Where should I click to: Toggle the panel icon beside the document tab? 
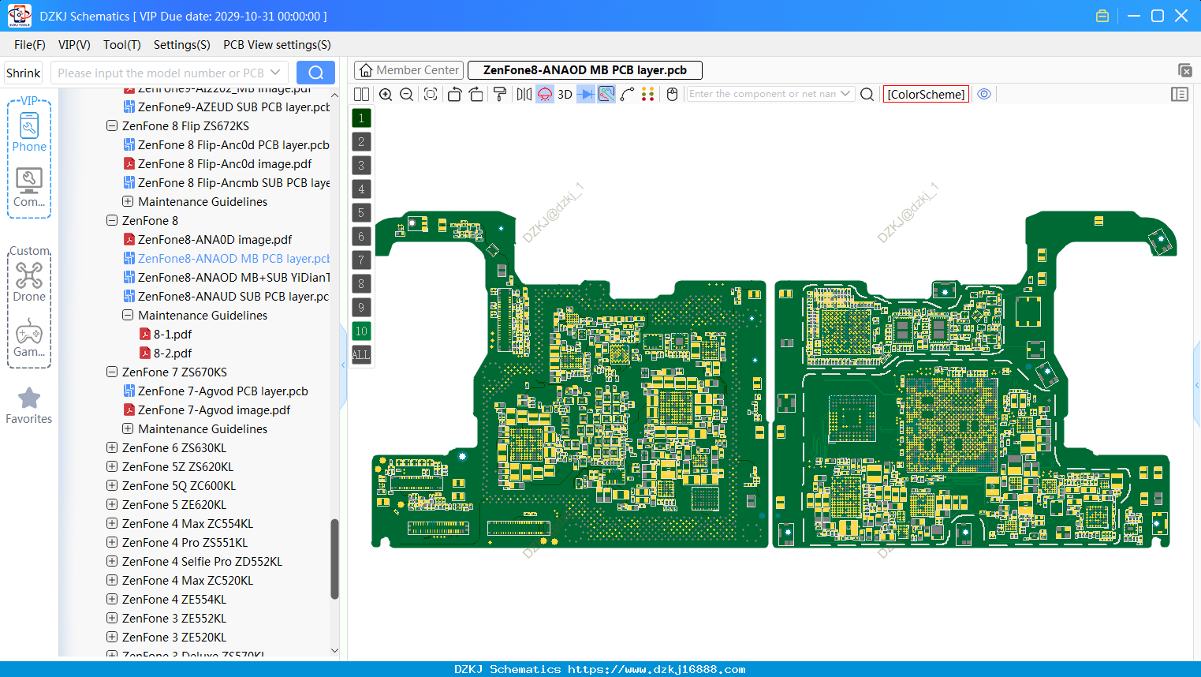point(1184,70)
